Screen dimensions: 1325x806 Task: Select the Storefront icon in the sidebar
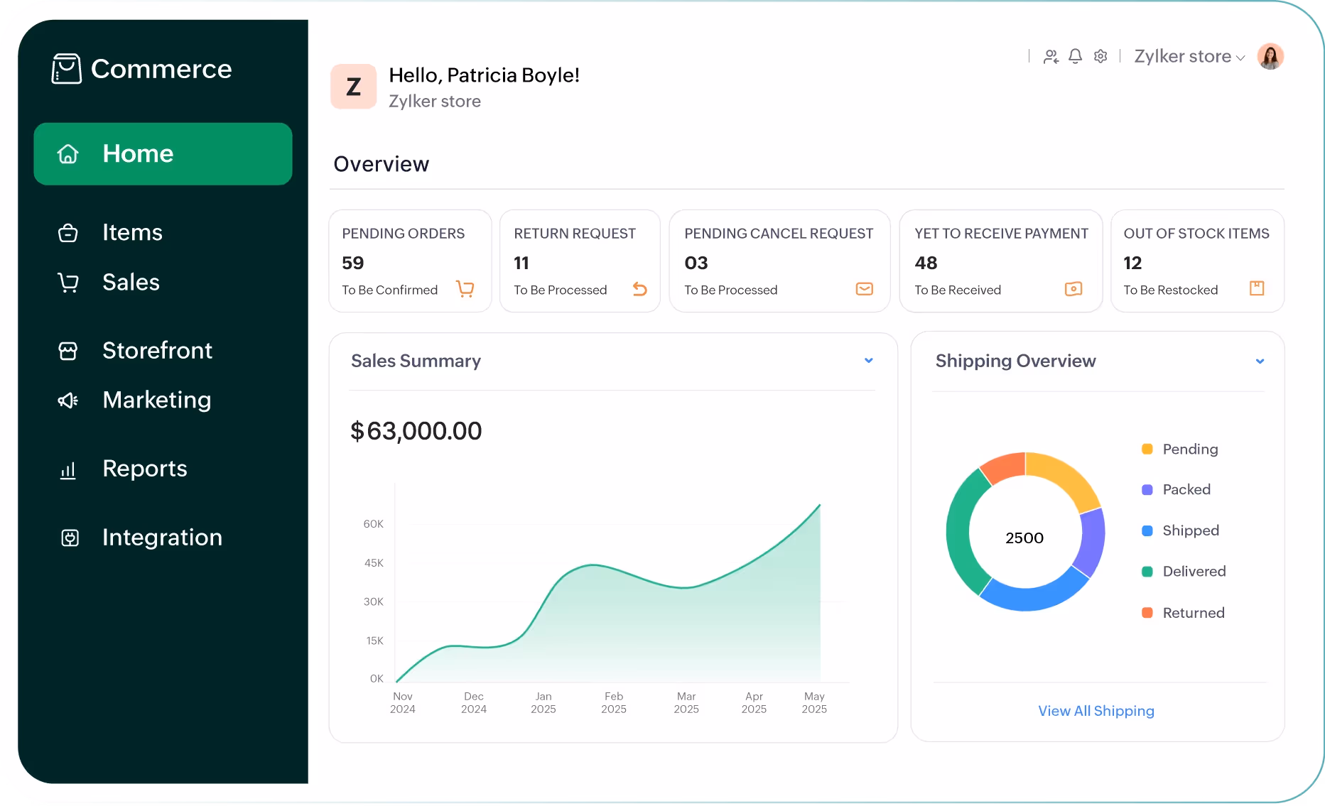click(x=67, y=350)
